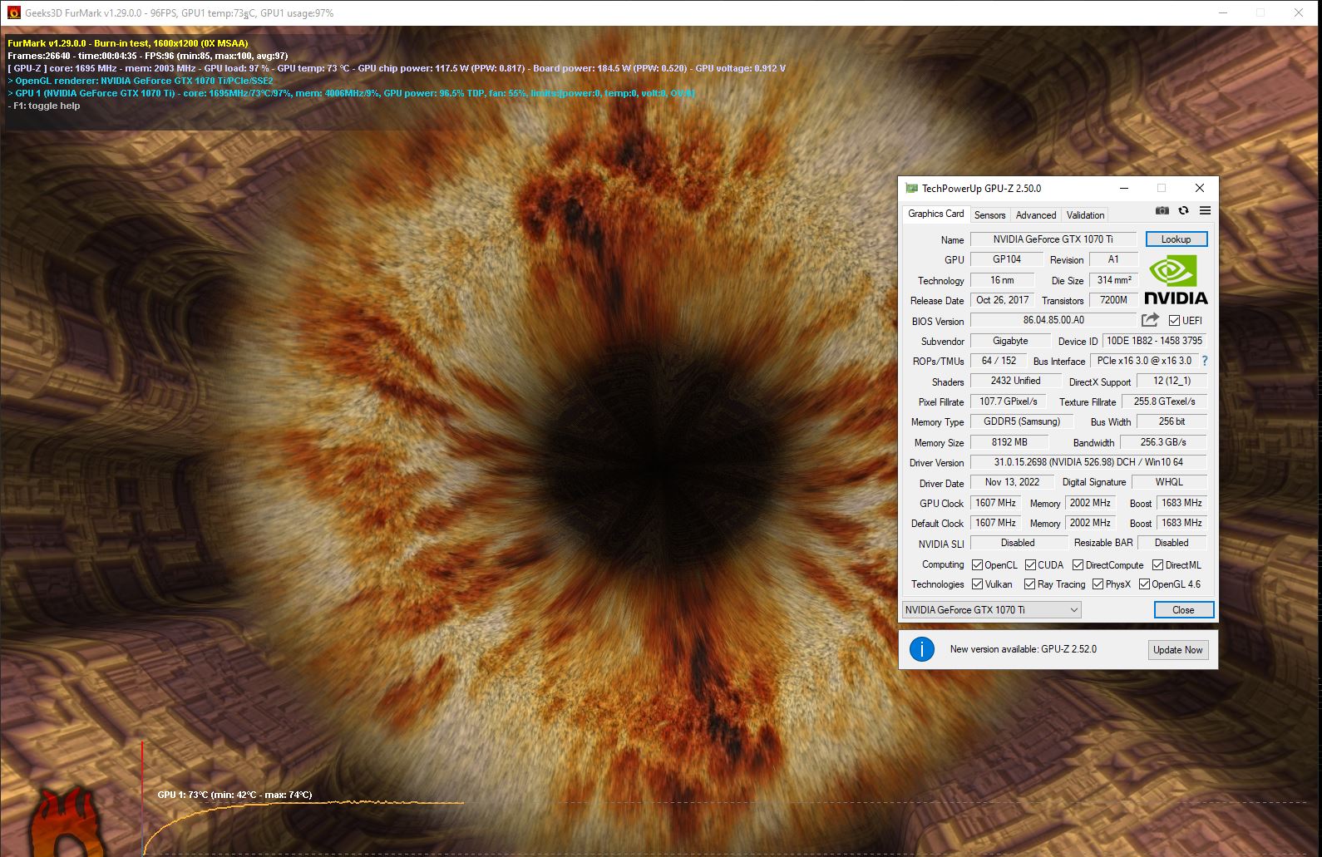Screen dimensions: 1322x857
Task: Toggle the Vulkan checkbox
Action: (978, 584)
